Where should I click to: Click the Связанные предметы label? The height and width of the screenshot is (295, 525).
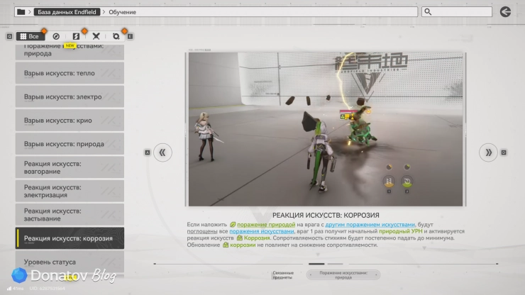[283, 275]
